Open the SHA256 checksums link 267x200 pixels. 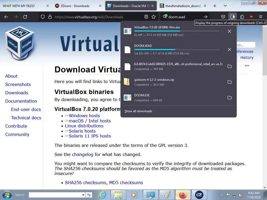coord(86,183)
